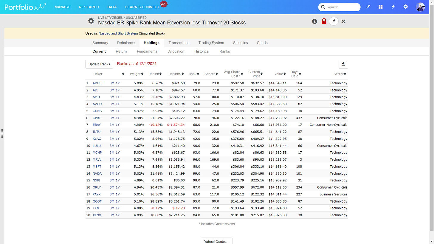The height and width of the screenshot is (244, 434).
Task: Sort by the Ticker column arrows
Action: tap(123, 74)
